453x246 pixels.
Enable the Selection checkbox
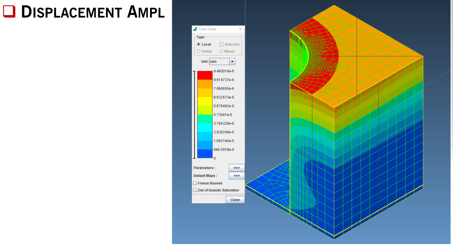coord(222,44)
